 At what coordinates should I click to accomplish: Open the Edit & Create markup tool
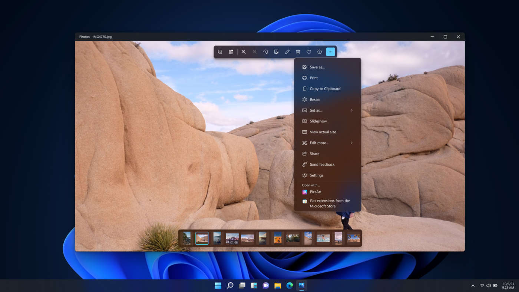pyautogui.click(x=276, y=52)
